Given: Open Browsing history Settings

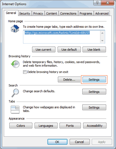Looking at the screenshot, I should coord(94,80).
